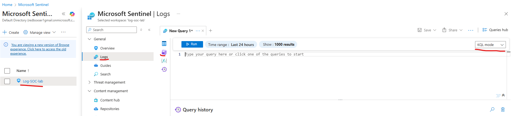
Task: Delete query history with trash icon
Action: coord(503,110)
